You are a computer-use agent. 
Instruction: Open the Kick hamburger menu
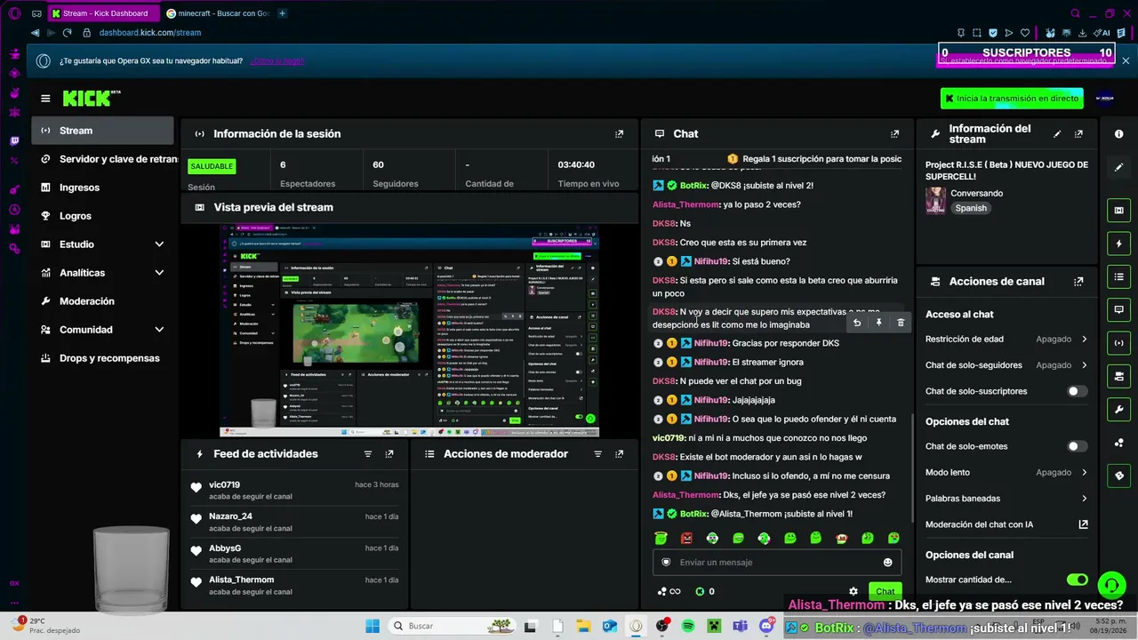45,99
